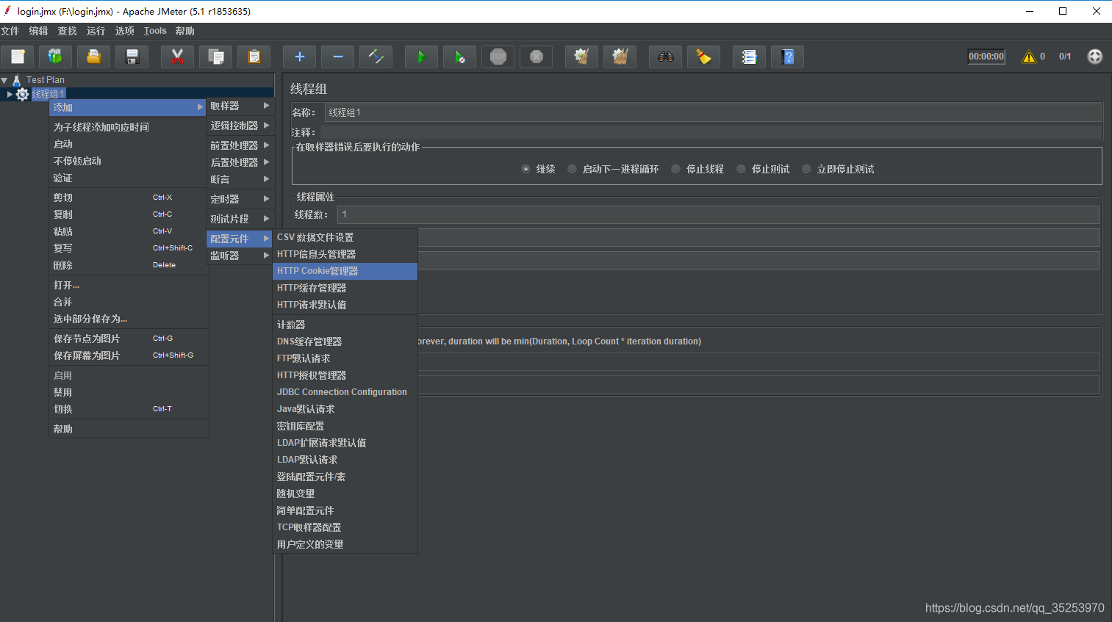This screenshot has width=1112, height=622.
Task: Expand the 线程组1 tree node arrow
Action: click(10, 94)
